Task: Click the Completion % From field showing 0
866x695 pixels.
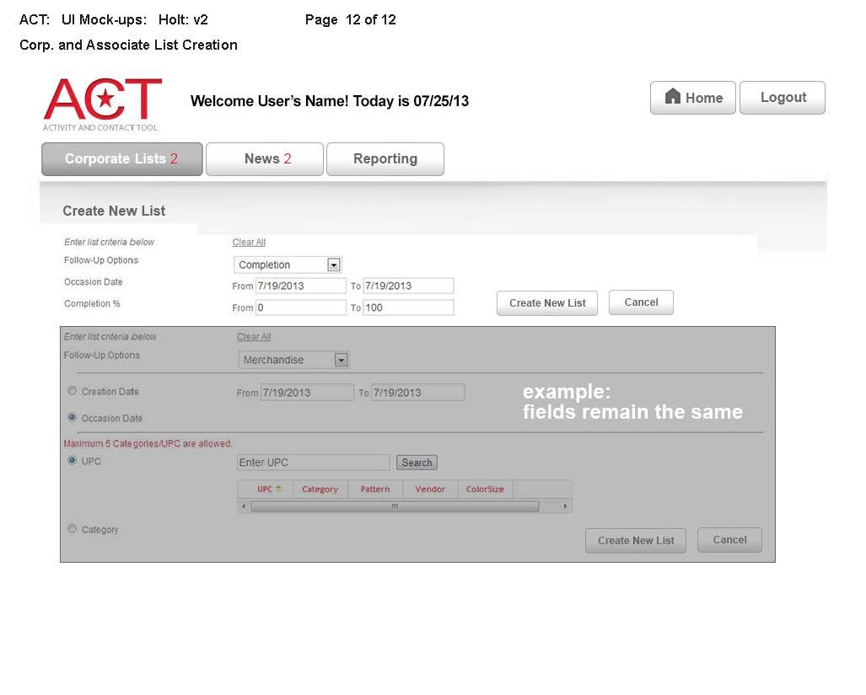Action: 300,307
